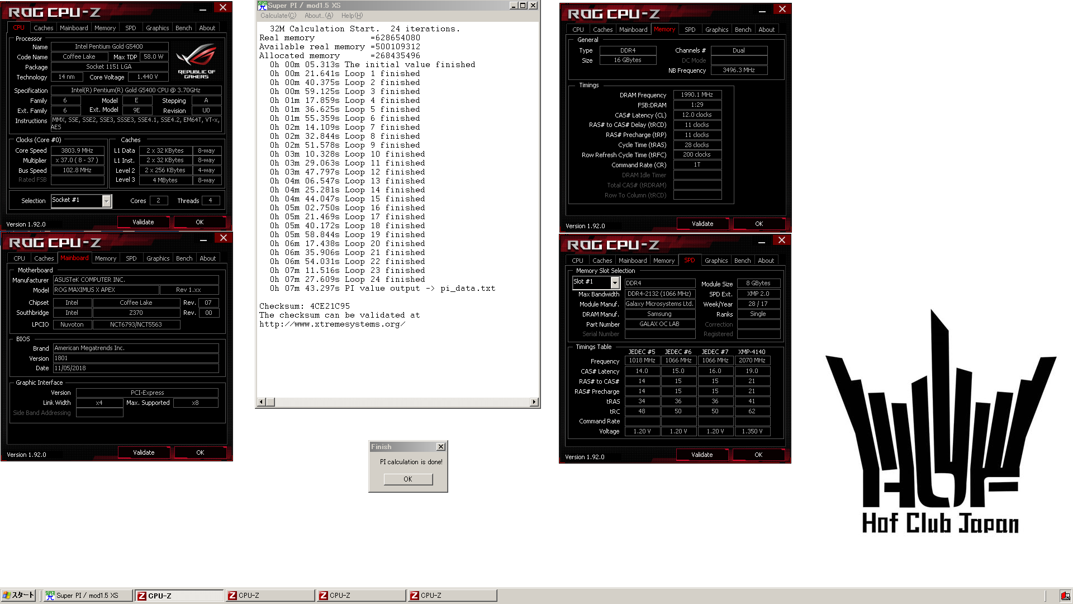Viewport: 1073px width, 604px height.
Task: Click the PI value output line
Action: coord(382,288)
